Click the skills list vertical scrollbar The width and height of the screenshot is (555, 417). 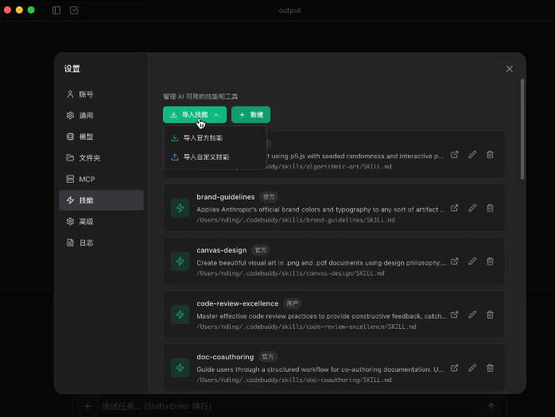(x=522, y=127)
